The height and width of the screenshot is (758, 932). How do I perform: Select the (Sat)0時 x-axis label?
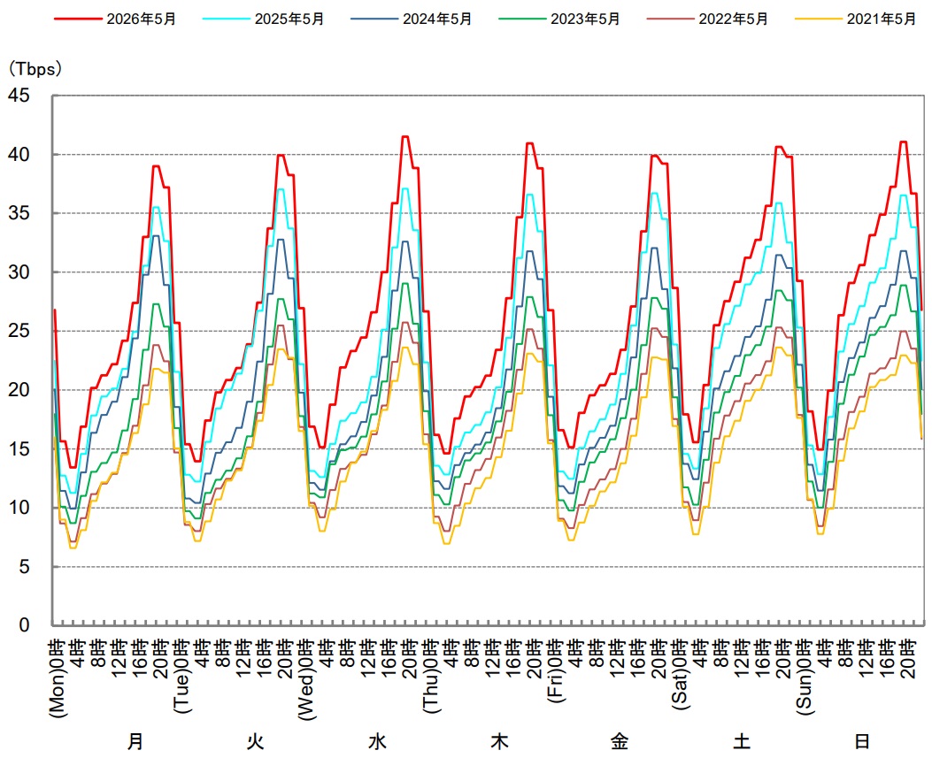[680, 674]
